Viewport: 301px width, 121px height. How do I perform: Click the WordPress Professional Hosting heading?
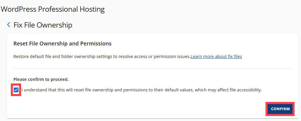pos(53,9)
